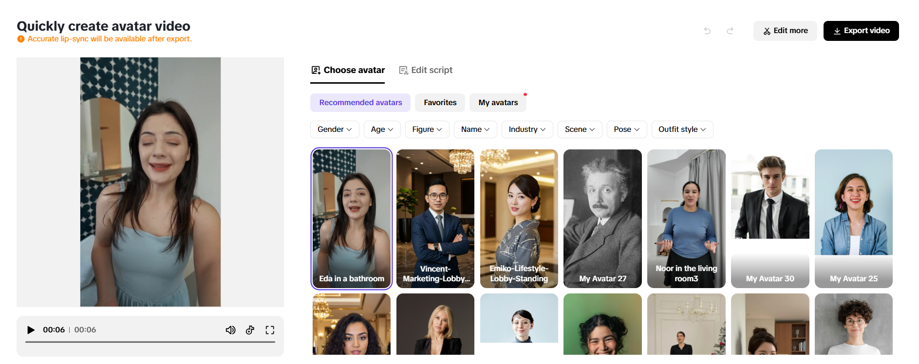The width and height of the screenshot is (919, 364).
Task: Expand the Gender dropdown
Action: [335, 129]
